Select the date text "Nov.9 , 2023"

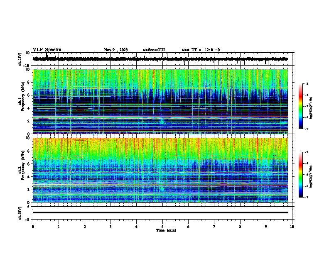(116, 50)
